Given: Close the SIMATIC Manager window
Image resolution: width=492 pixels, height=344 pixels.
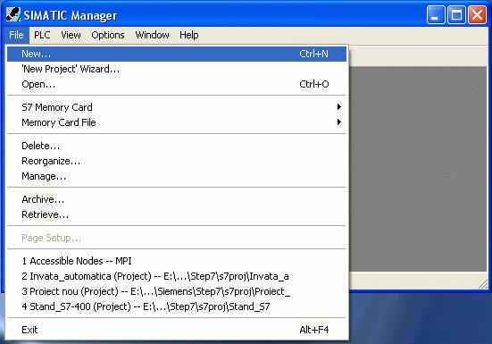Looking at the screenshot, I should click(477, 15).
